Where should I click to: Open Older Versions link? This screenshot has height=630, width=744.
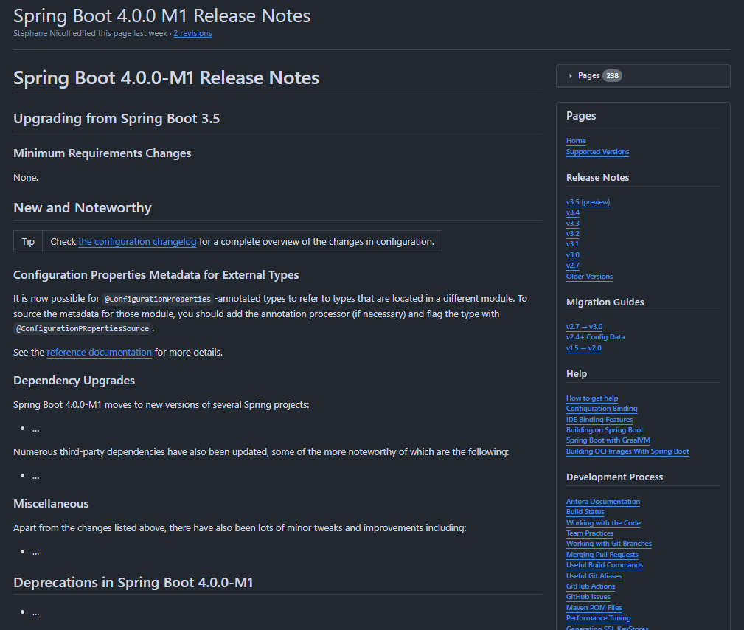pyautogui.click(x=589, y=277)
